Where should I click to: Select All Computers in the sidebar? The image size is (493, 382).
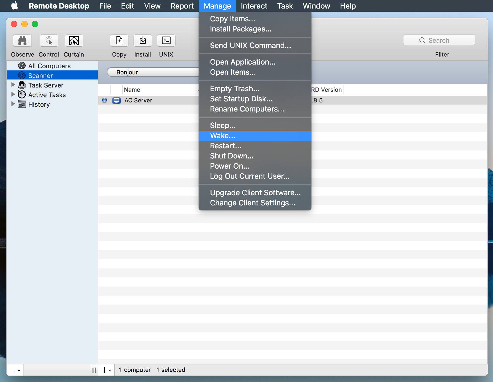[52, 66]
